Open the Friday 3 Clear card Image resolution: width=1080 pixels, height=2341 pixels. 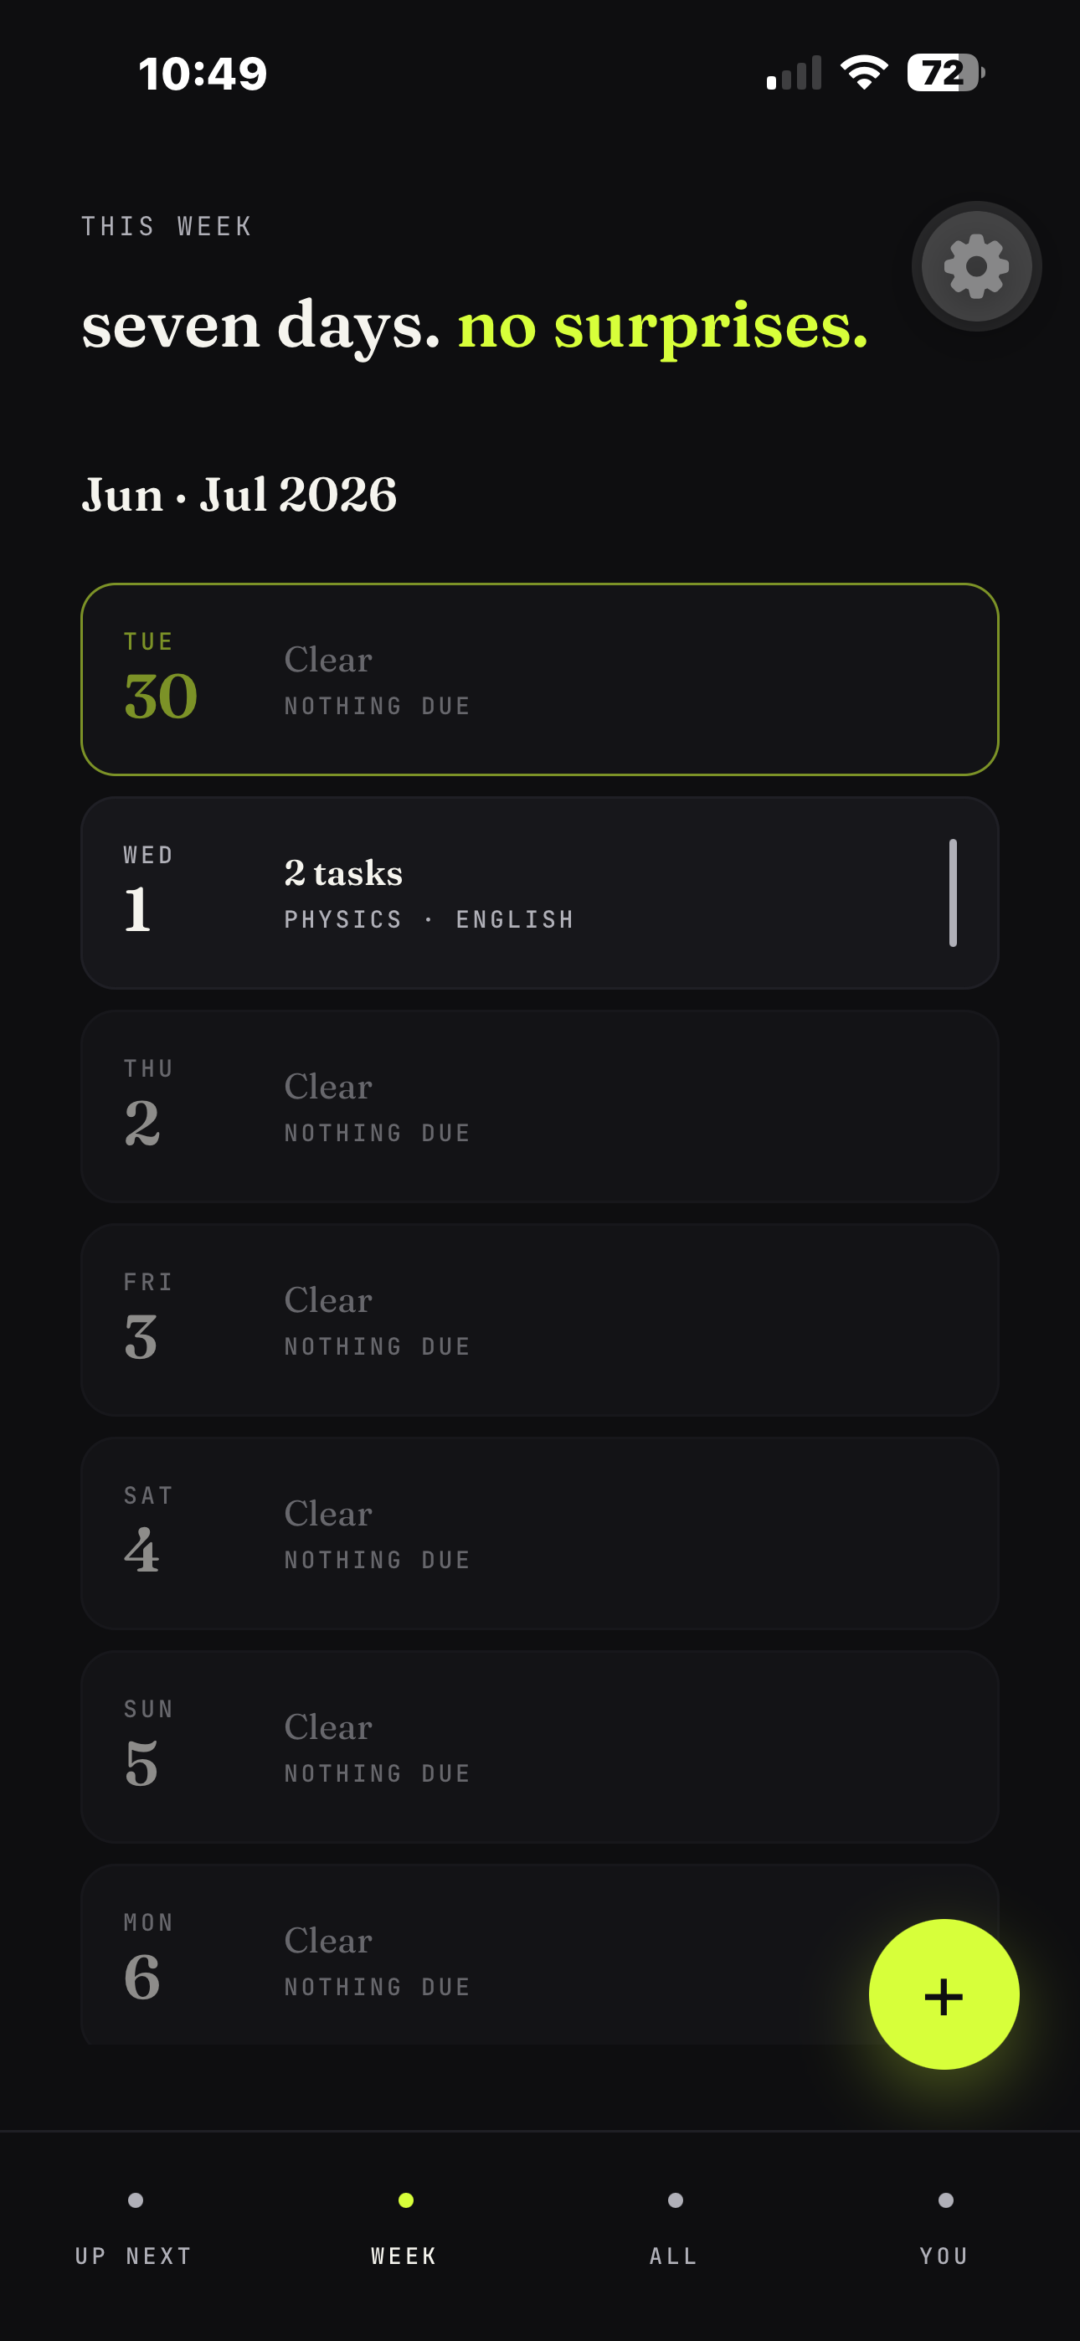[540, 1320]
